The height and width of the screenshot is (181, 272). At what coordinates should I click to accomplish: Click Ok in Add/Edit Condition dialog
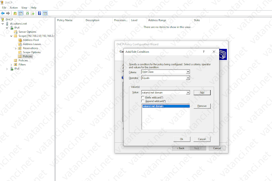point(182,139)
